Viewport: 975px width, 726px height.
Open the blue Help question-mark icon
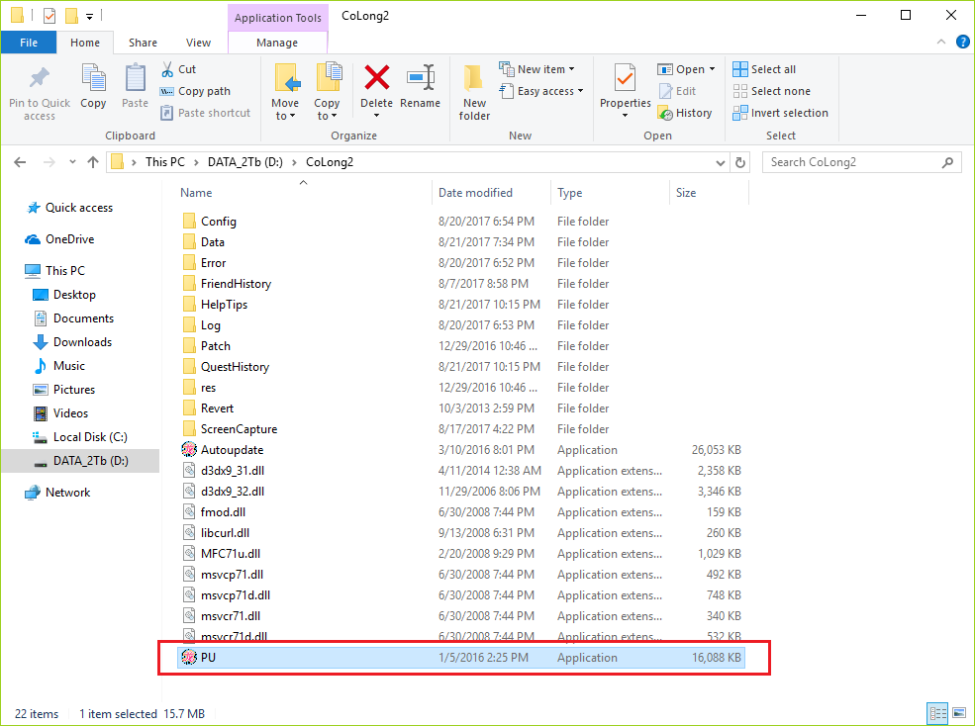(x=962, y=42)
